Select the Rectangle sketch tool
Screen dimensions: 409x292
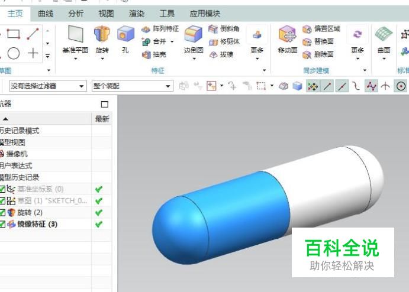[x=13, y=34]
